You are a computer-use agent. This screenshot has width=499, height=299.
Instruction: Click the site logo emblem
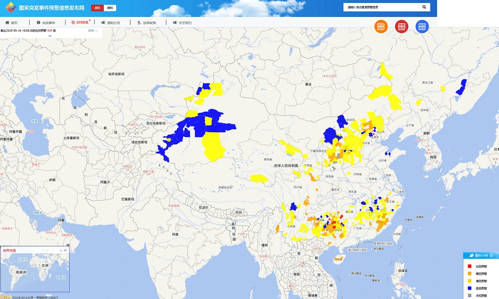tap(10, 7)
